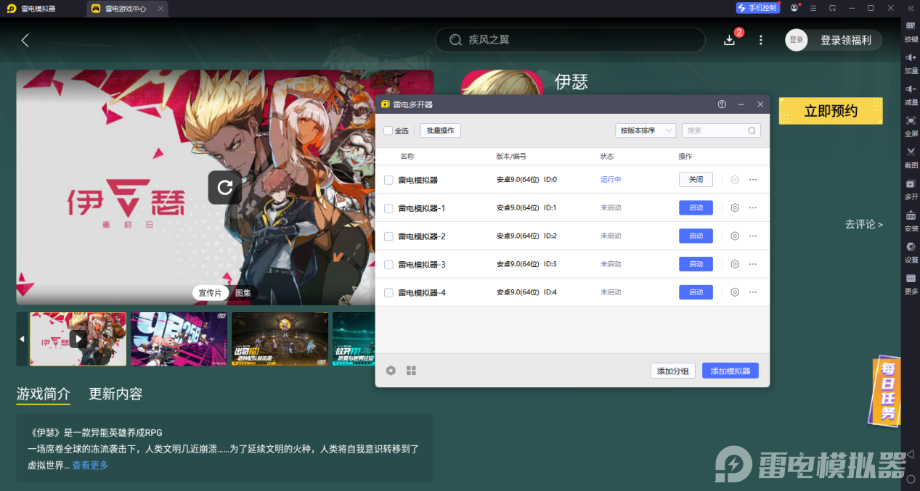Click the search magnifier in 雷电多开器
Viewport: 920px width, 491px height.
click(x=752, y=131)
